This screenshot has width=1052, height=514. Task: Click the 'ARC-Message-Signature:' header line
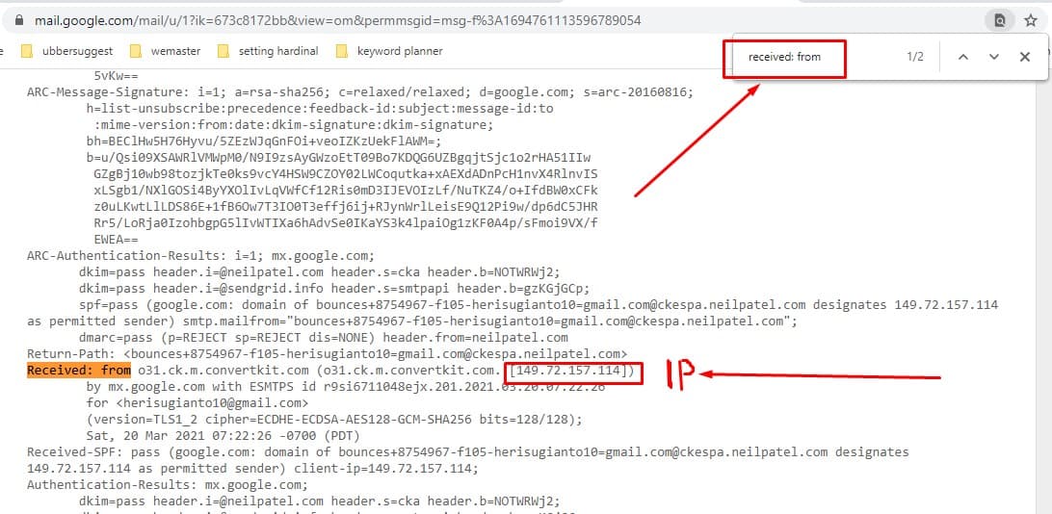[x=360, y=91]
